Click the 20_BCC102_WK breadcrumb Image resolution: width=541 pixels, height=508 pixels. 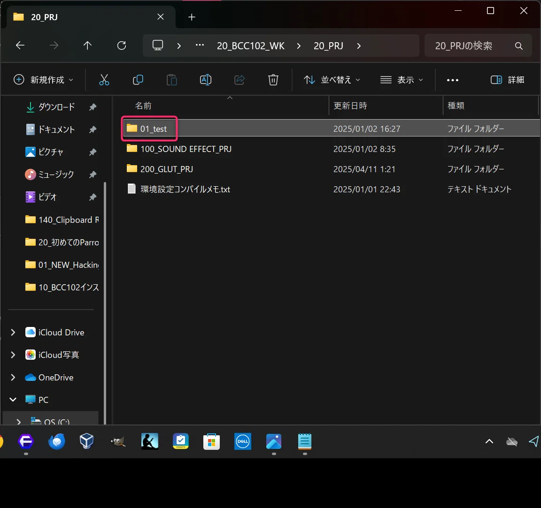[x=250, y=46]
